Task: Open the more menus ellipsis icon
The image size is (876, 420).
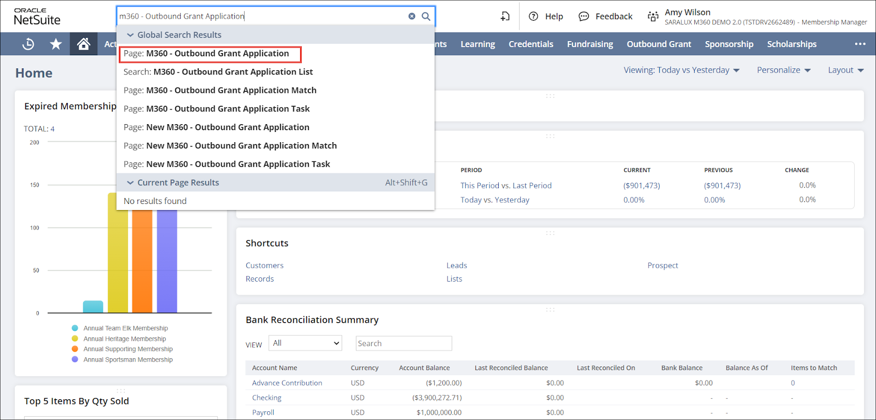Action: [860, 44]
